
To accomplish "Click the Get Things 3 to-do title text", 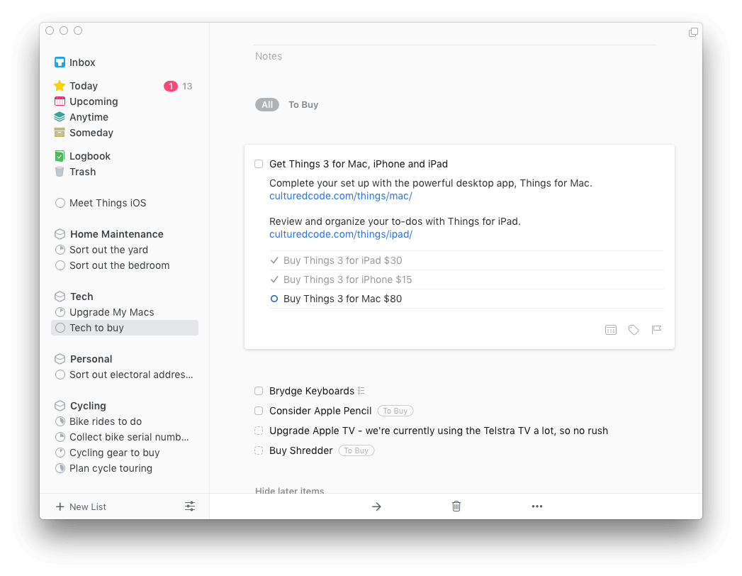I will 358,164.
